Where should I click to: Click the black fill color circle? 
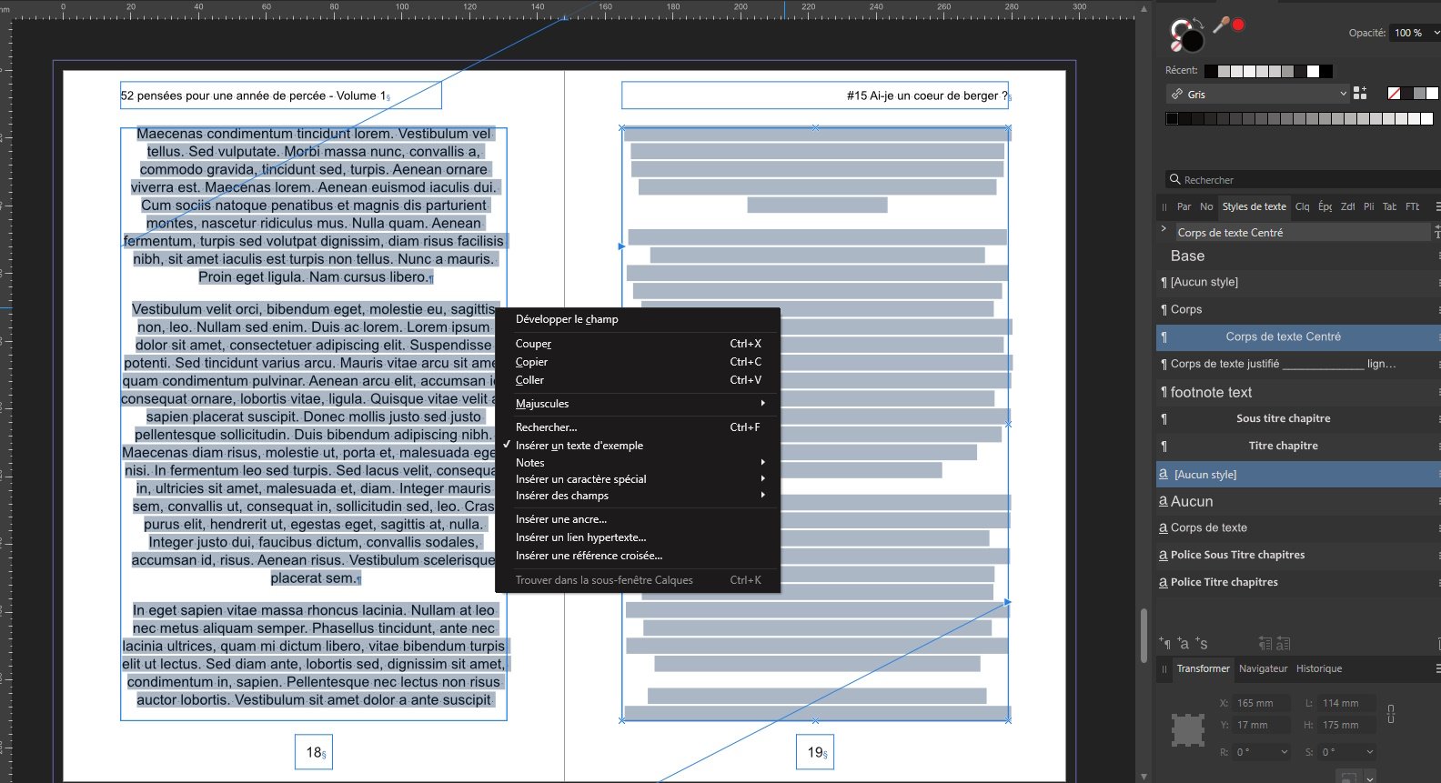click(x=1192, y=41)
